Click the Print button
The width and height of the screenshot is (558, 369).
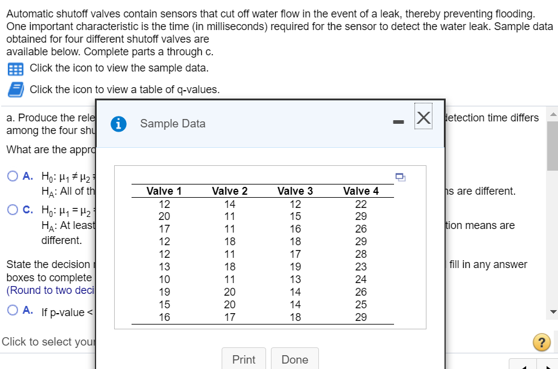(x=244, y=359)
